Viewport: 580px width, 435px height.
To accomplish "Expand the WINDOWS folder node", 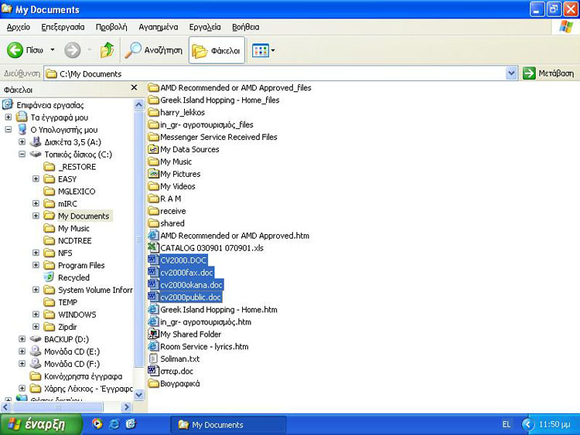I will pyautogui.click(x=36, y=314).
